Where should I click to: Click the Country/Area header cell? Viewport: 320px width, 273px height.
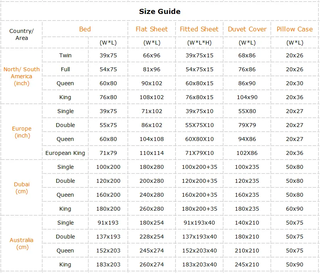22,34
